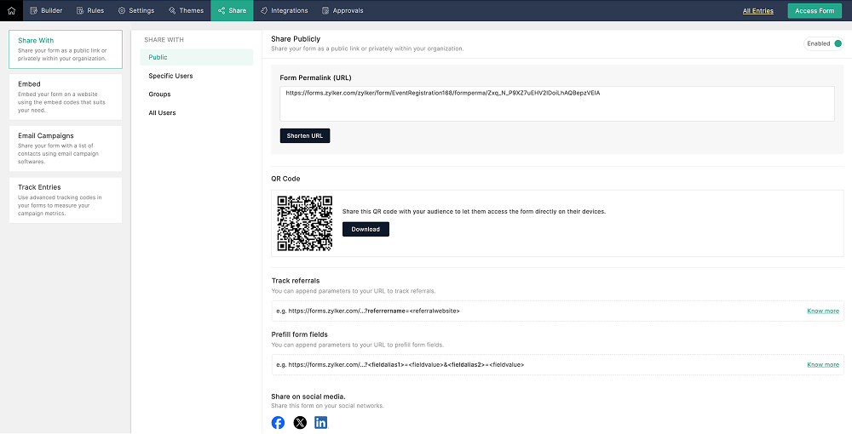Screen dimensions: 852x434
Task: Share form via Facebook icon
Action: [x=278, y=422]
